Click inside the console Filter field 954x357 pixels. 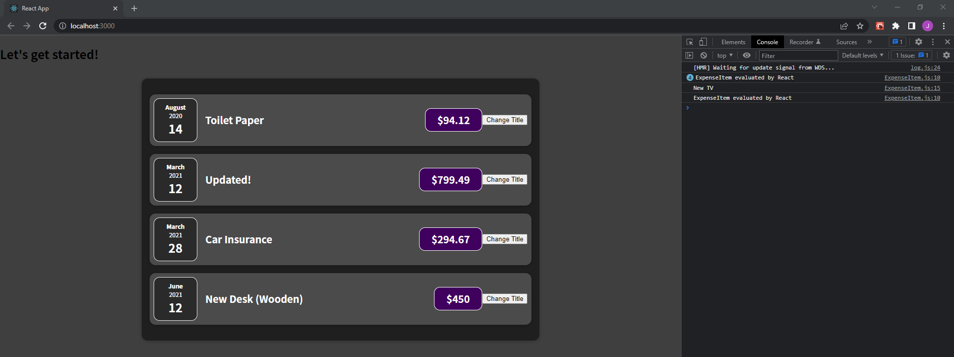(x=795, y=55)
